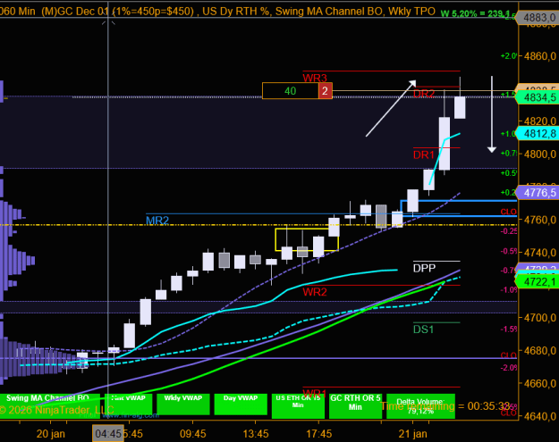The image size is (559, 442).
Task: Toggle the Day VWAP indicator button
Action: click(241, 404)
